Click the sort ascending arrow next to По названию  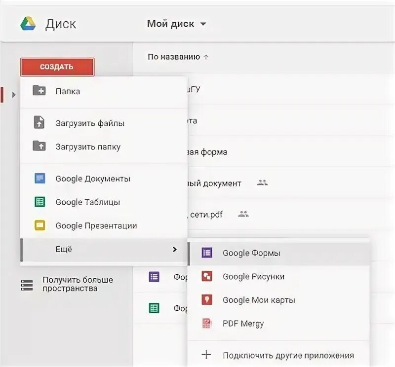pyautogui.click(x=206, y=57)
